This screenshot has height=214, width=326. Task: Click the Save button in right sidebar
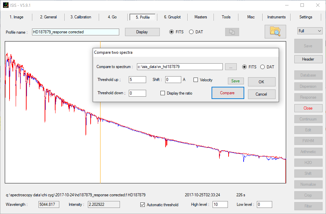[x=308, y=46]
